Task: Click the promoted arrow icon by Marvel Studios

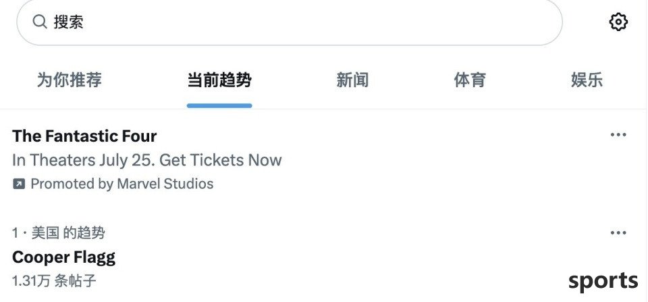Action: 19,184
